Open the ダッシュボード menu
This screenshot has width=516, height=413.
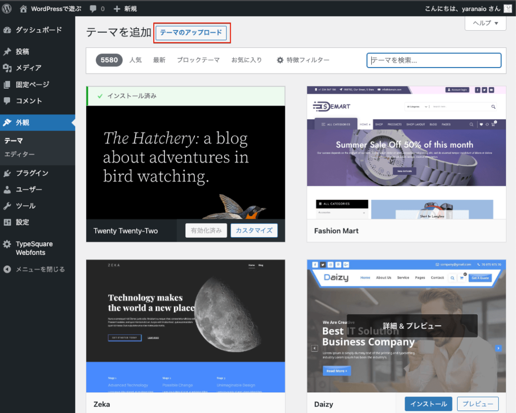point(37,30)
